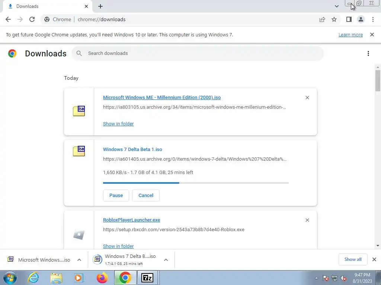
Task: Click the Today date heading
Action: click(71, 78)
